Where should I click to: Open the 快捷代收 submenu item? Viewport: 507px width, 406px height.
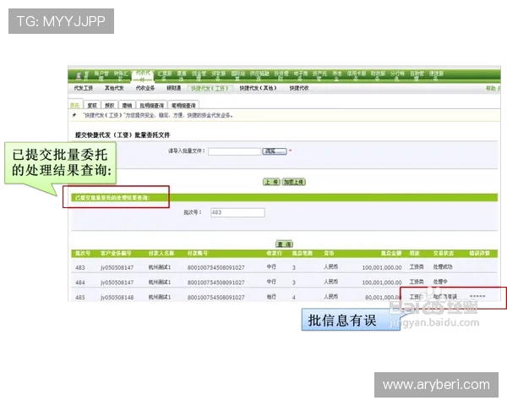302,88
